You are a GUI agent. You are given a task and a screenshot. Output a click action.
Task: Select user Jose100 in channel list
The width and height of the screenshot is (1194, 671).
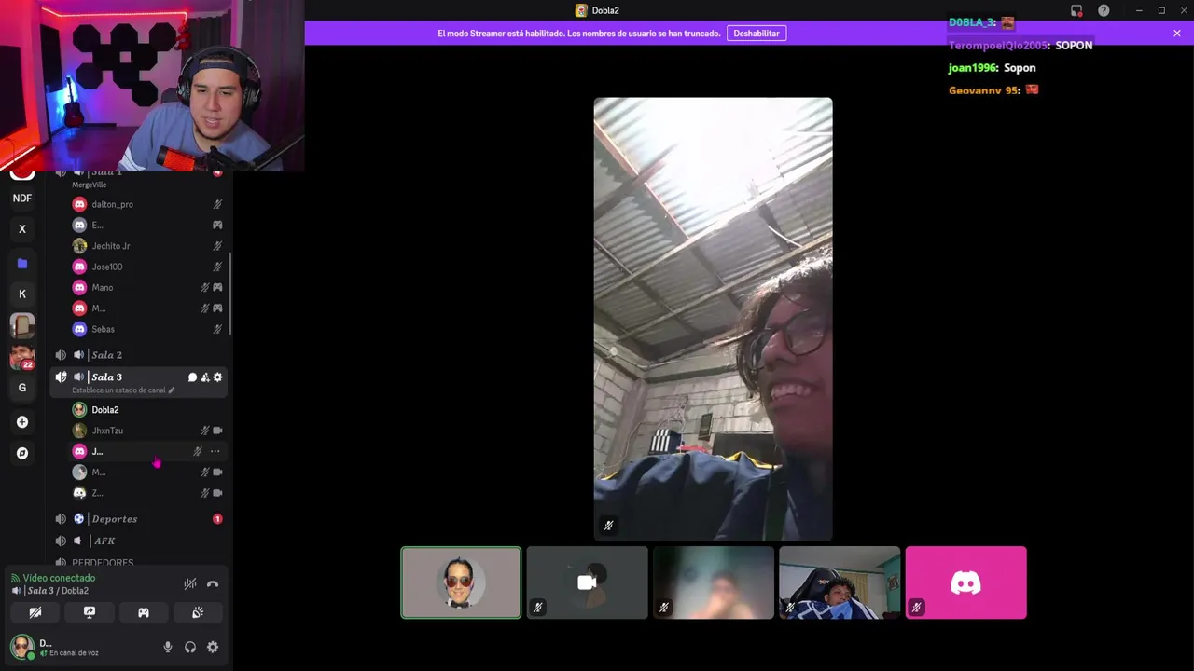click(x=147, y=267)
